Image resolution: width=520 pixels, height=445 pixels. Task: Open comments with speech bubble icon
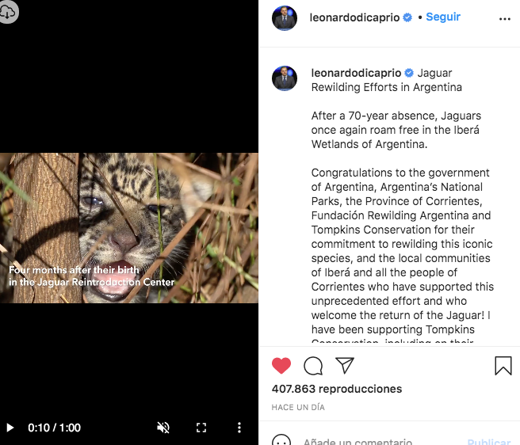(x=313, y=365)
